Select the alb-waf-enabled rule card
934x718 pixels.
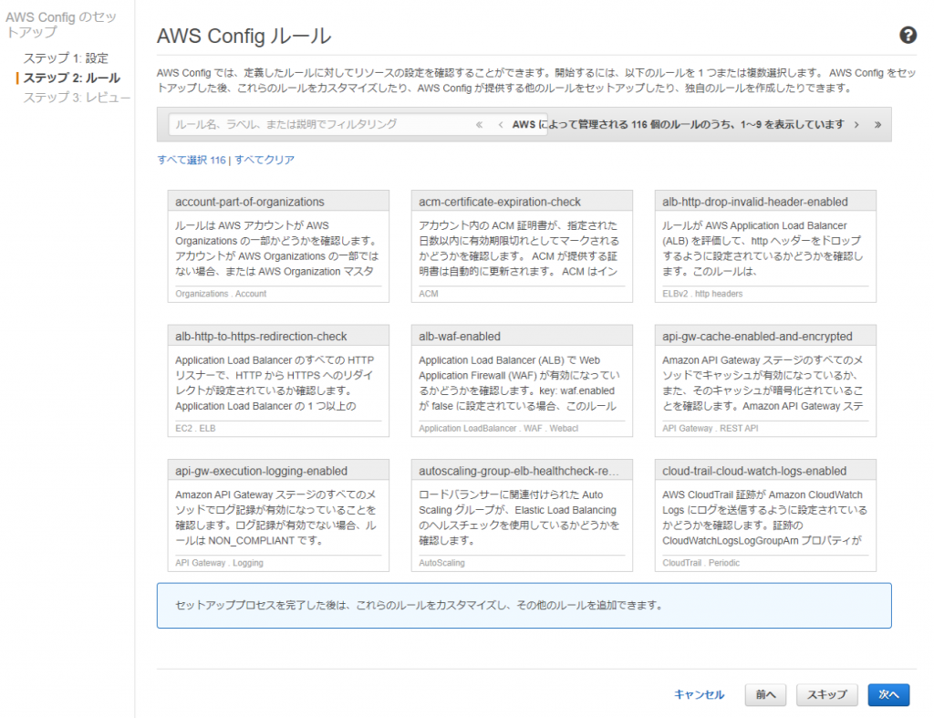[x=522, y=380]
